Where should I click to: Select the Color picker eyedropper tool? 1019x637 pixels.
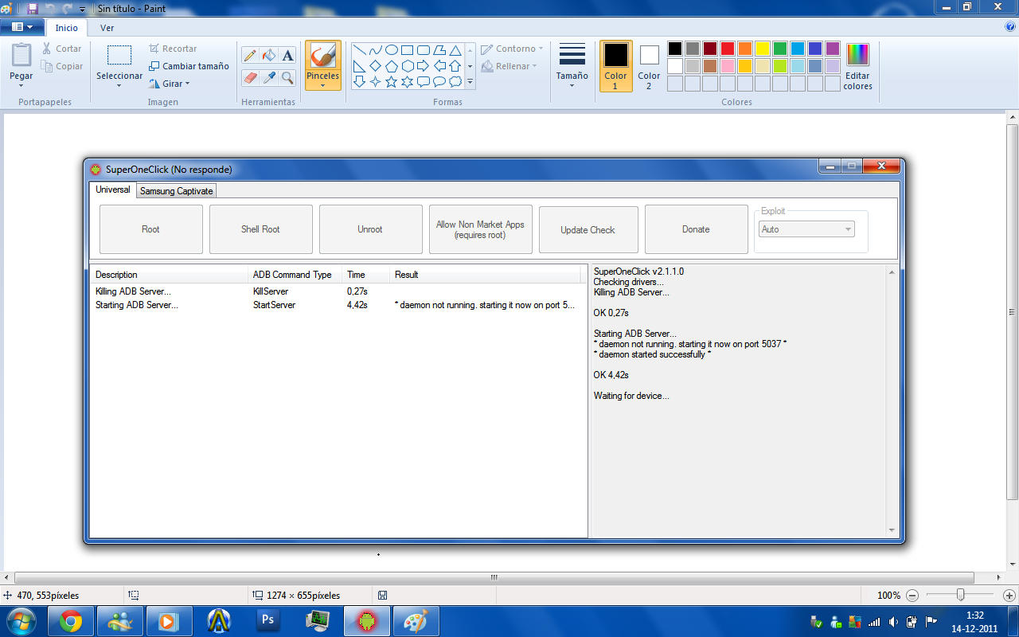269,77
